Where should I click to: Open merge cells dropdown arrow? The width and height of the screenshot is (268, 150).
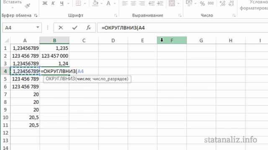pyautogui.click(x=178, y=3)
